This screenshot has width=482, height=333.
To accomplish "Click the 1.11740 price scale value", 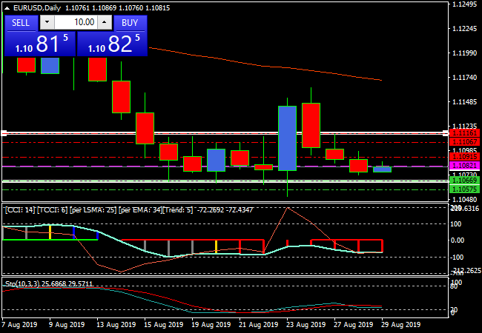I will tap(464, 78).
